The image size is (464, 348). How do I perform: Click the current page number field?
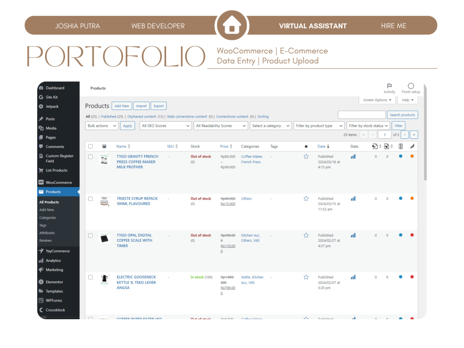(385, 135)
